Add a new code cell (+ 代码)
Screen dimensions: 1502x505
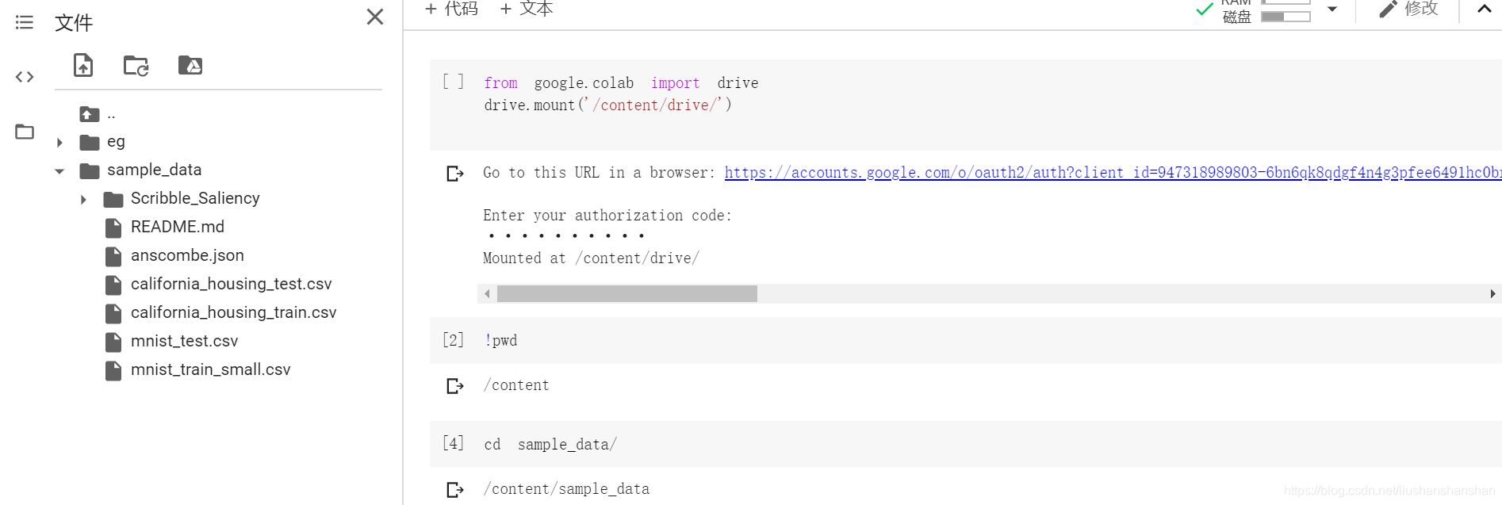(x=451, y=9)
